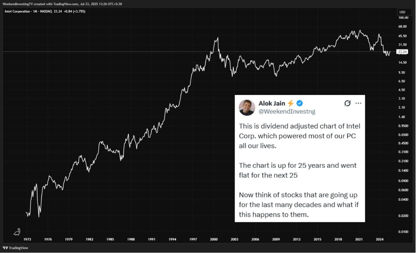Click the TradingView logo at bottom left
Image resolution: width=416 pixels, height=253 pixels.
click(15, 248)
